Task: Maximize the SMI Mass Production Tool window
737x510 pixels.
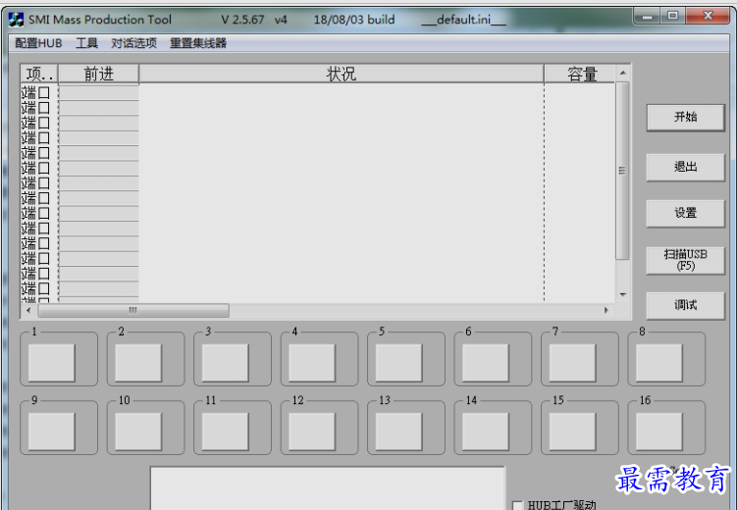Action: [x=672, y=16]
